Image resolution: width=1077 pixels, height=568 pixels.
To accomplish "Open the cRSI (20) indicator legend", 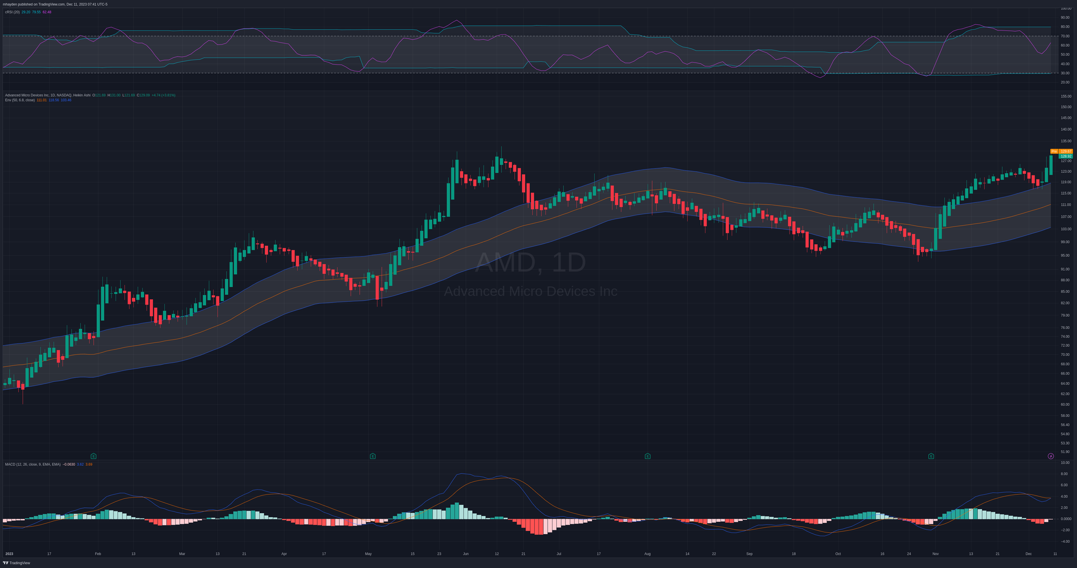I will (12, 12).
